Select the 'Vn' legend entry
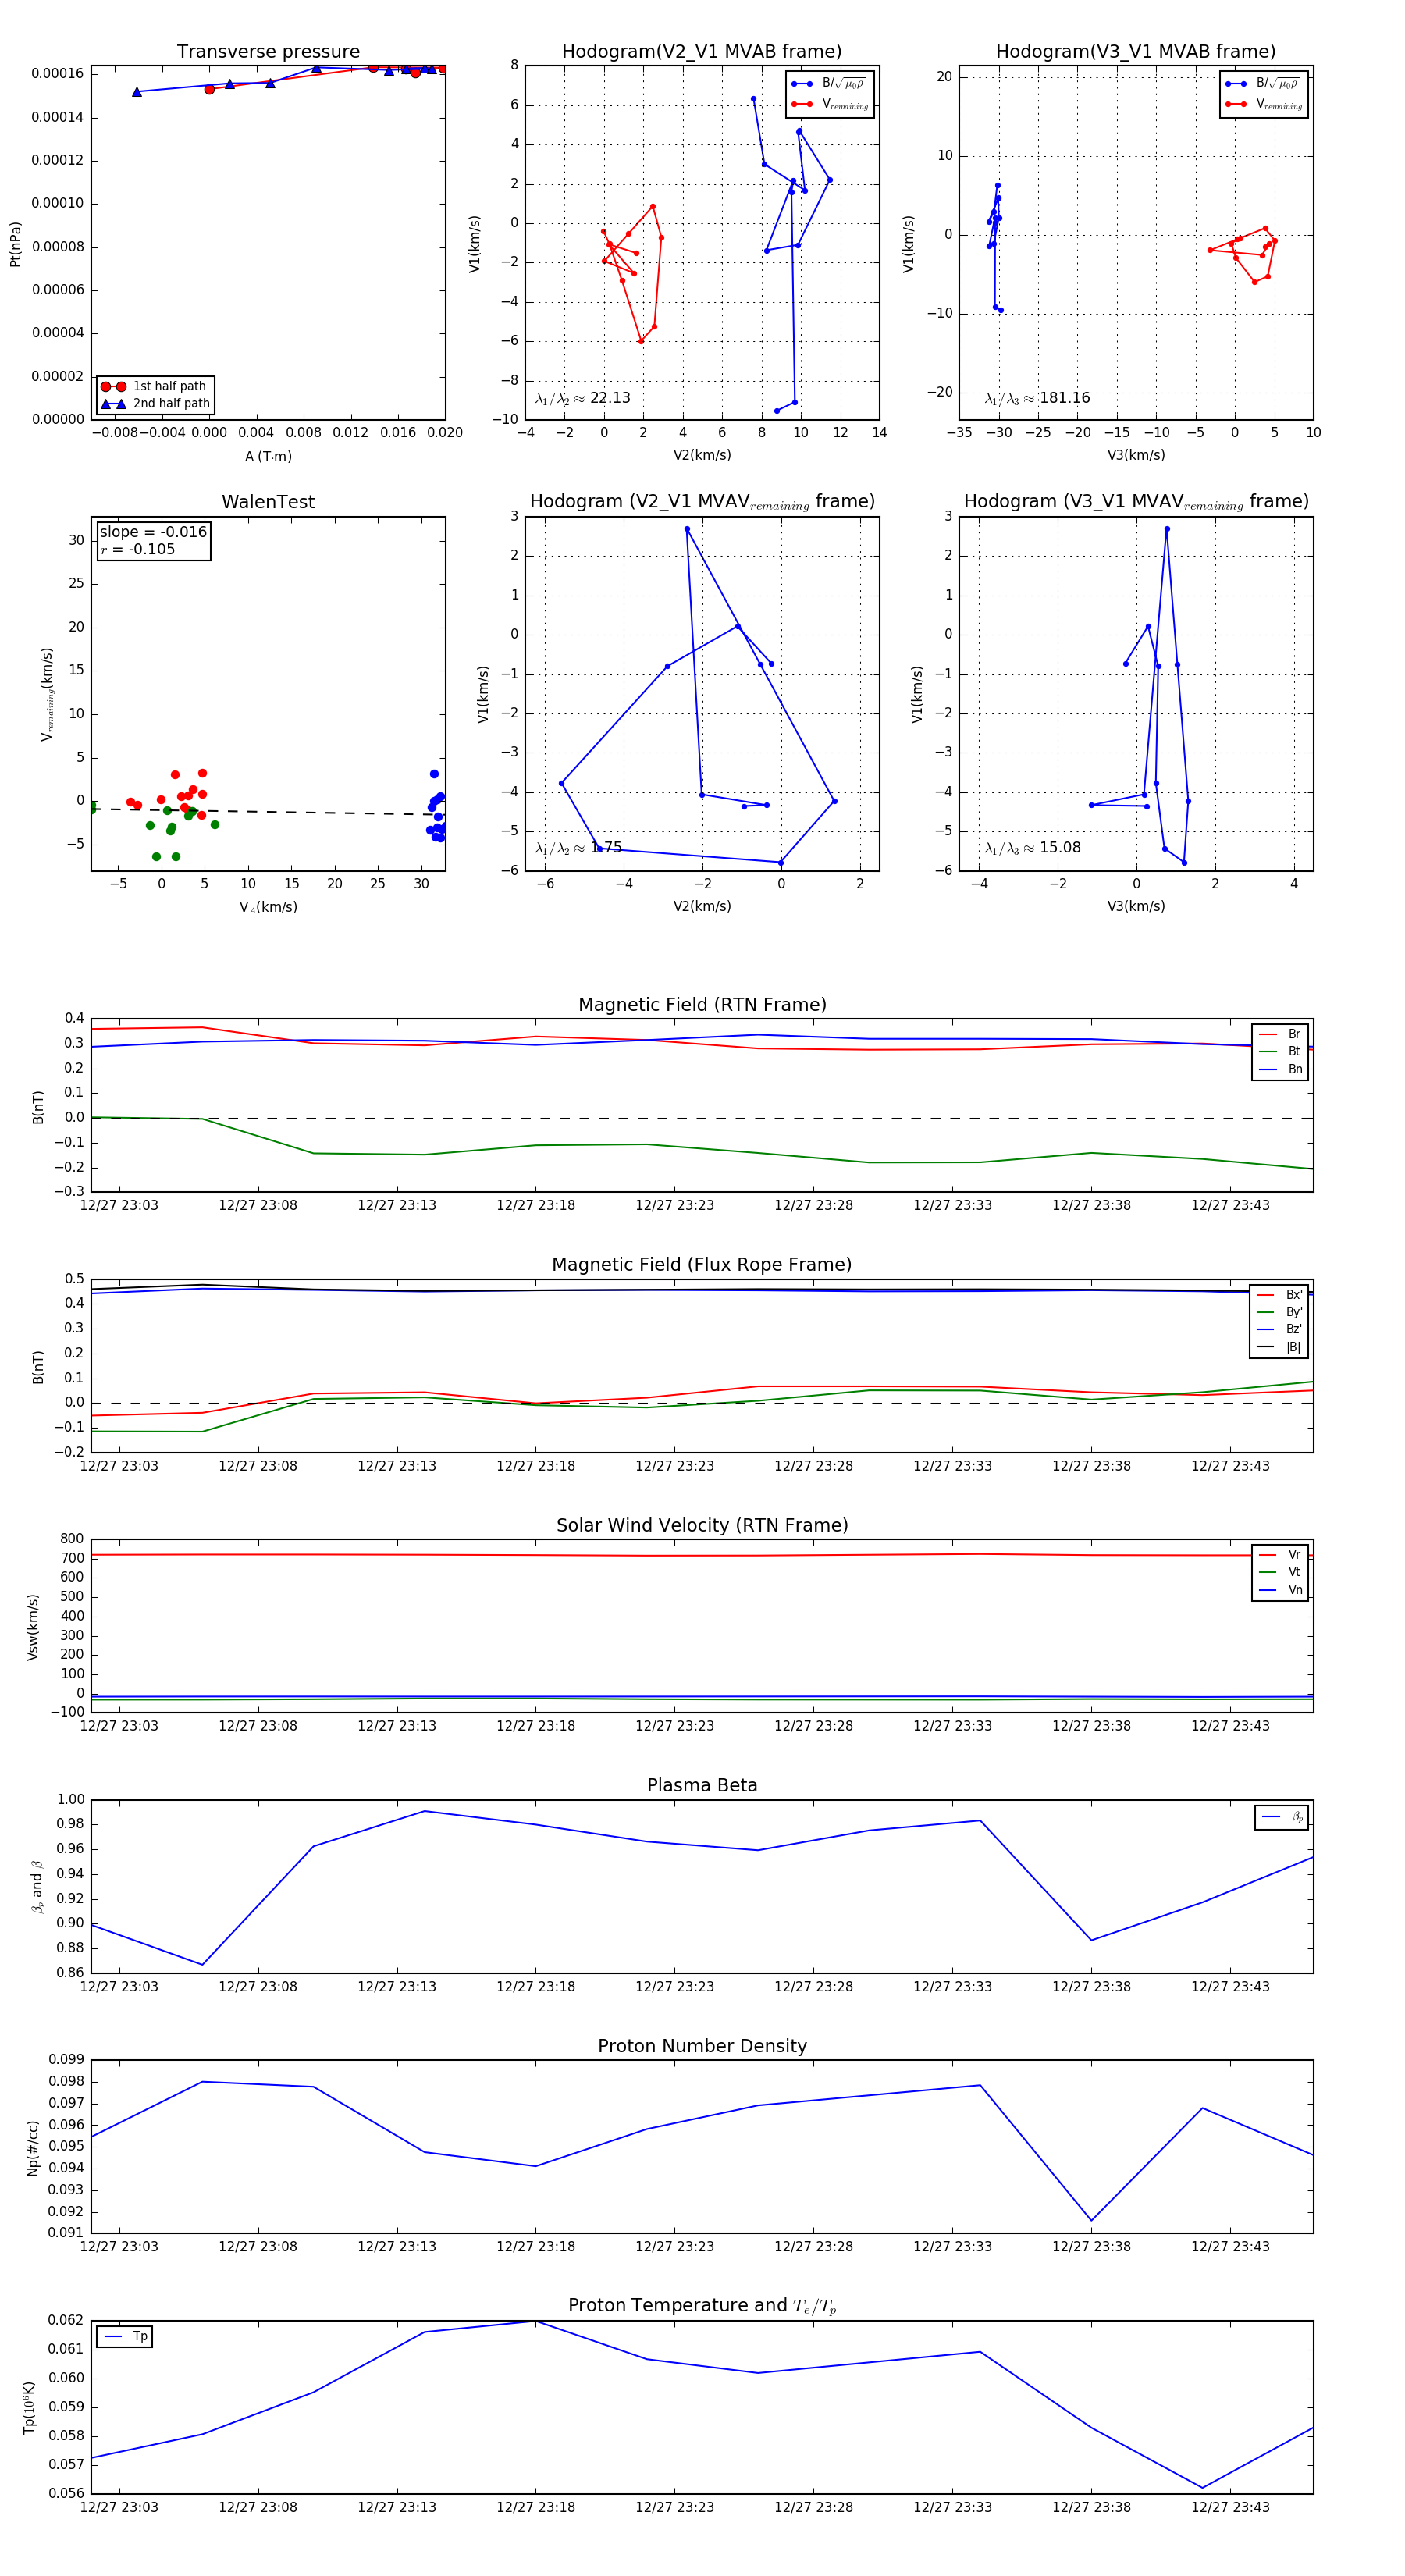1405x2576 pixels. [x=1280, y=1590]
